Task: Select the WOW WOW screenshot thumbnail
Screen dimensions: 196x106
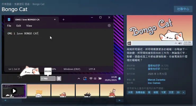Action: point(39,91)
